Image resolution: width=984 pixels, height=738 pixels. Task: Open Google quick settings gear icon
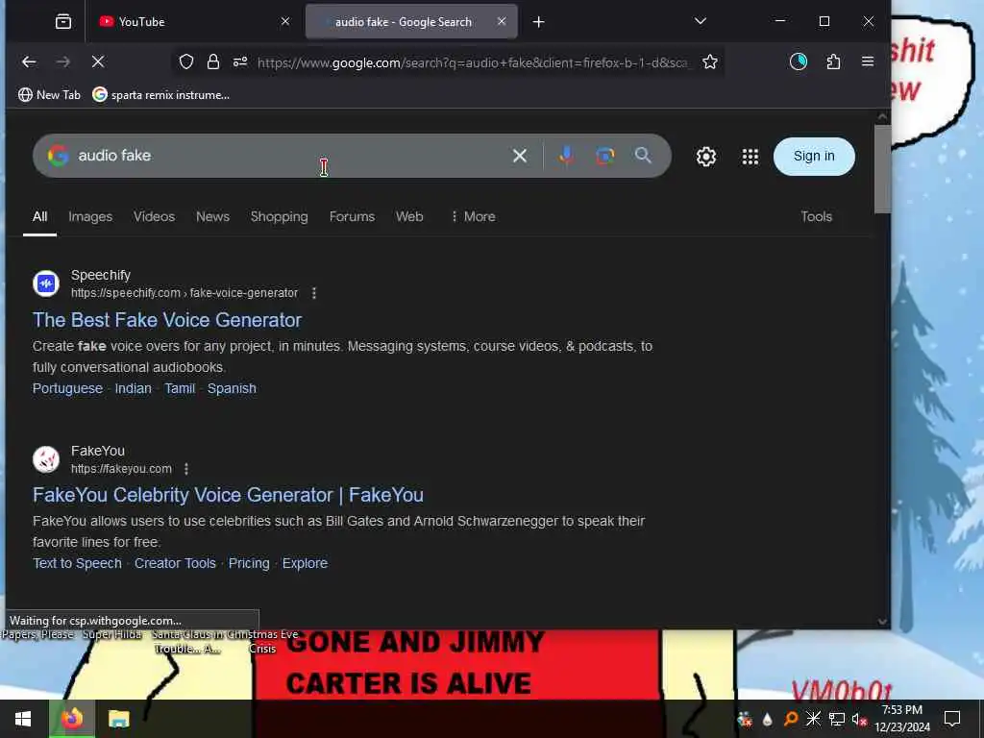[706, 157]
